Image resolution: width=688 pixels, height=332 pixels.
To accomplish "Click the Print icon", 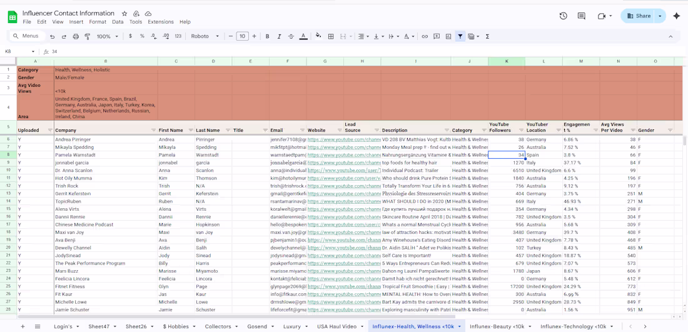I will pos(76,36).
